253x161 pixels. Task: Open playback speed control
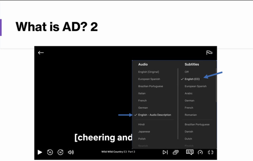coord(200,152)
